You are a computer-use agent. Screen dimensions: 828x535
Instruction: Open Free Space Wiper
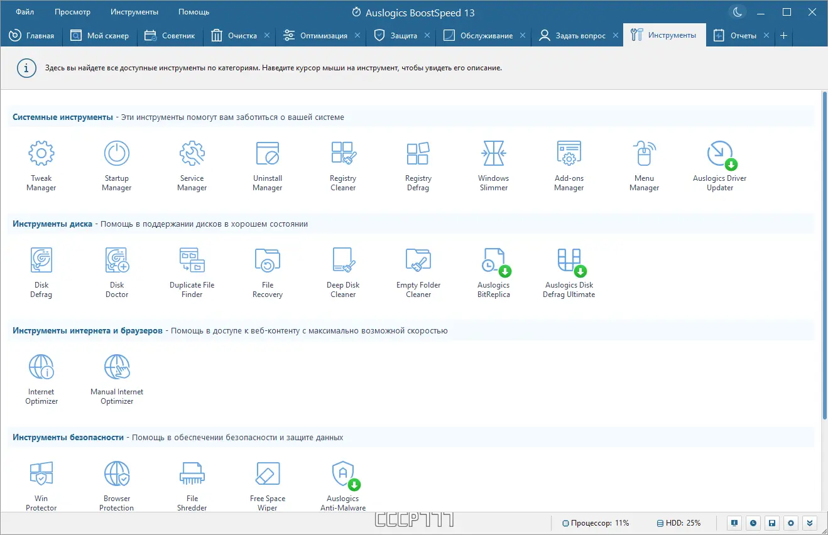point(268,487)
